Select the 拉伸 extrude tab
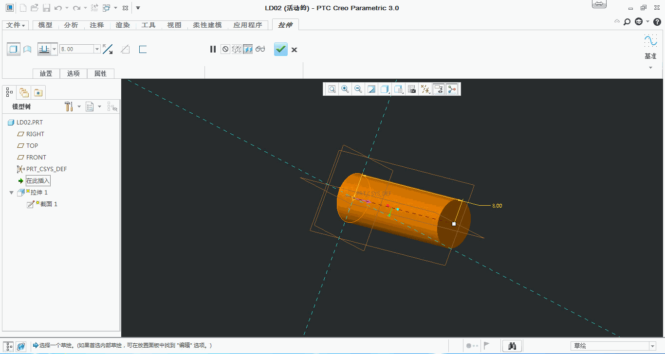Viewport: 665px width, 354px height. tap(285, 25)
